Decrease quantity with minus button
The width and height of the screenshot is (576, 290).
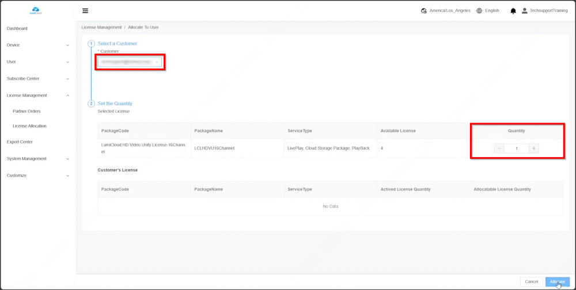(x=499, y=148)
